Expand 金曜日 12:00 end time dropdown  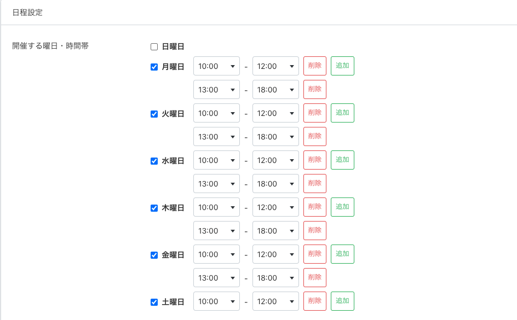point(275,254)
